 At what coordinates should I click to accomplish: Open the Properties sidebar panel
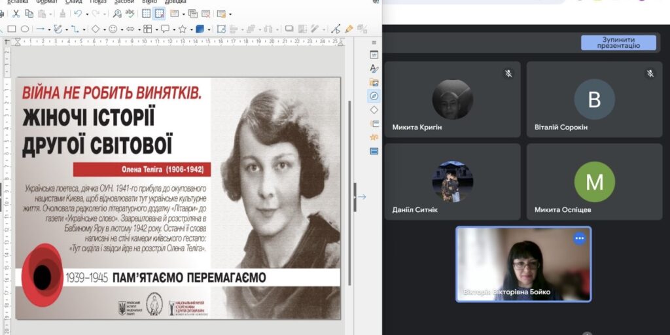pos(374,54)
